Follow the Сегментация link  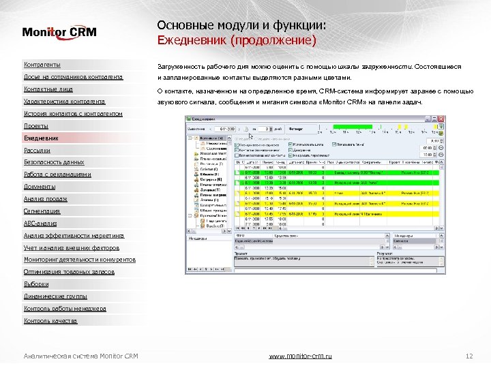[42, 211]
